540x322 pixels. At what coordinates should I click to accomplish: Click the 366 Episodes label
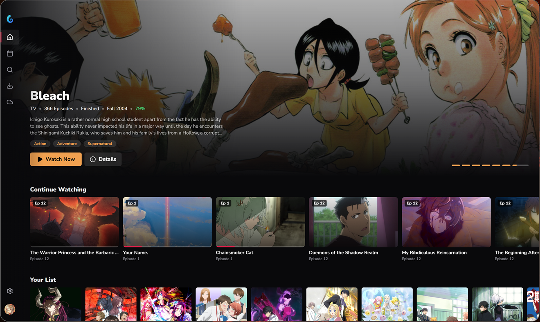pos(59,108)
